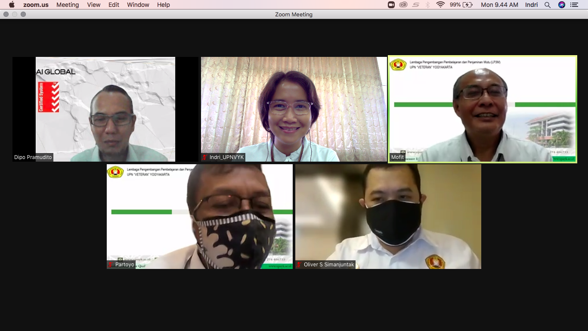
Task: Open the zoom.us application menu
Action: (x=36, y=5)
